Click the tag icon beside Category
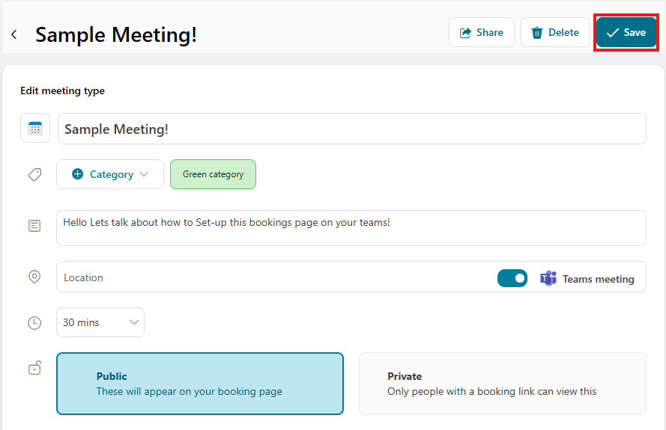The height and width of the screenshot is (430, 666). pos(34,174)
